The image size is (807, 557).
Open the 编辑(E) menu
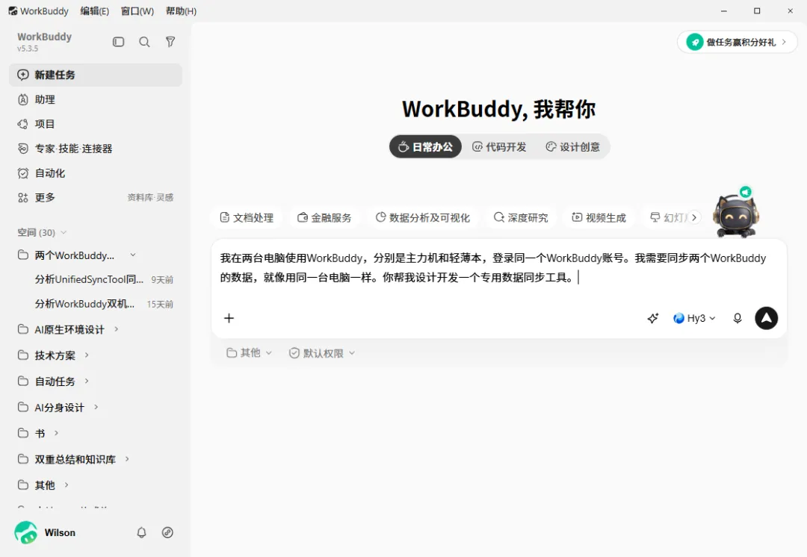pos(95,10)
